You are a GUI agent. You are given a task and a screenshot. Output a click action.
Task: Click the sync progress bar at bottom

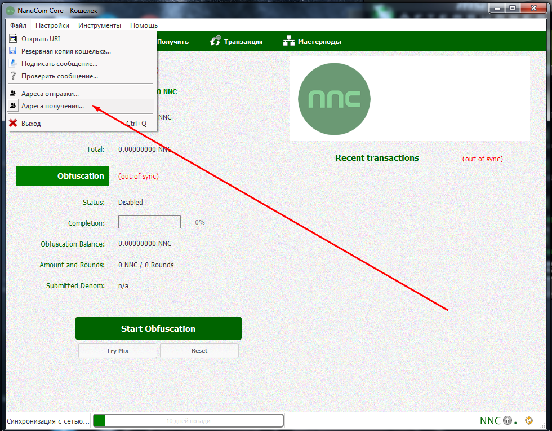point(188,421)
